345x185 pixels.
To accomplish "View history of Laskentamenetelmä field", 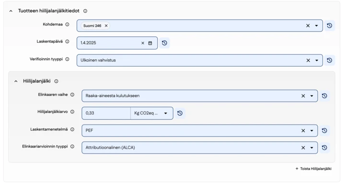I will coord(324,130).
